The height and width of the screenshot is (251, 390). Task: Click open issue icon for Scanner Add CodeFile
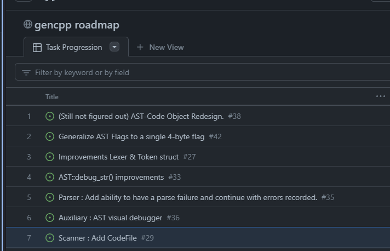pyautogui.click(x=50, y=238)
